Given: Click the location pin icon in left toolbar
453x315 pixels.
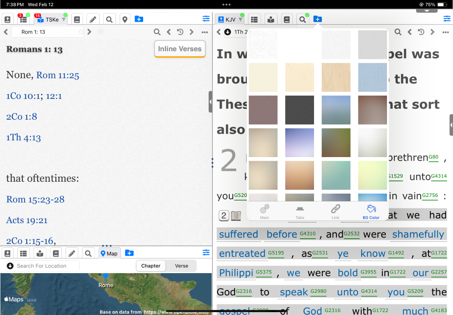Looking at the screenshot, I should click(x=125, y=19).
